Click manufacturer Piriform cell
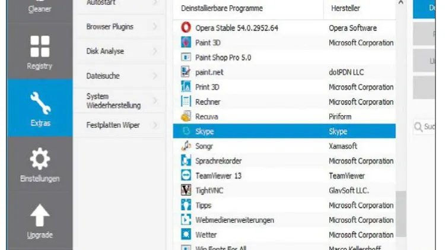The width and height of the screenshot is (445, 250). 340,116
